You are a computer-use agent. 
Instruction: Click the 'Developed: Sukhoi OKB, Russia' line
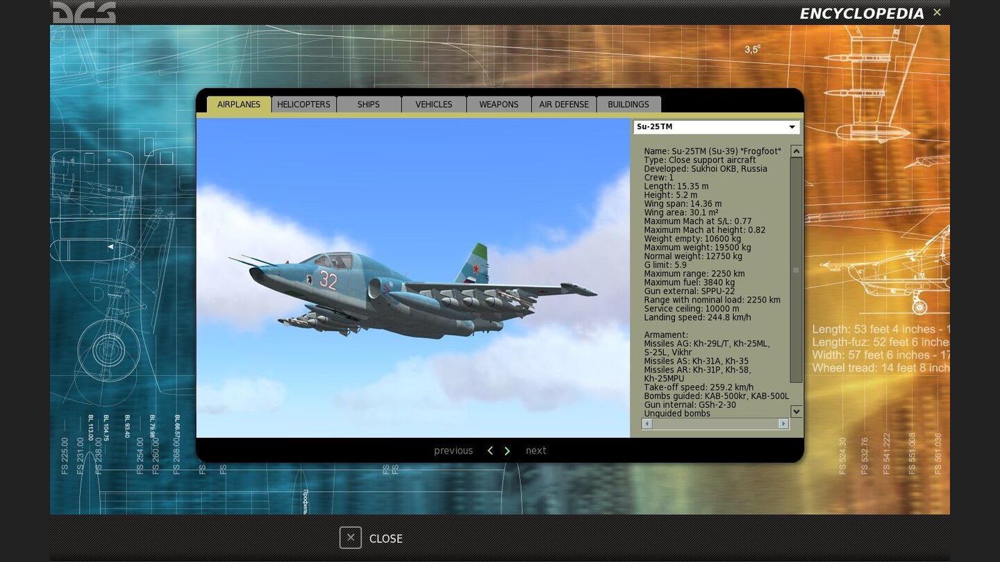tap(706, 169)
